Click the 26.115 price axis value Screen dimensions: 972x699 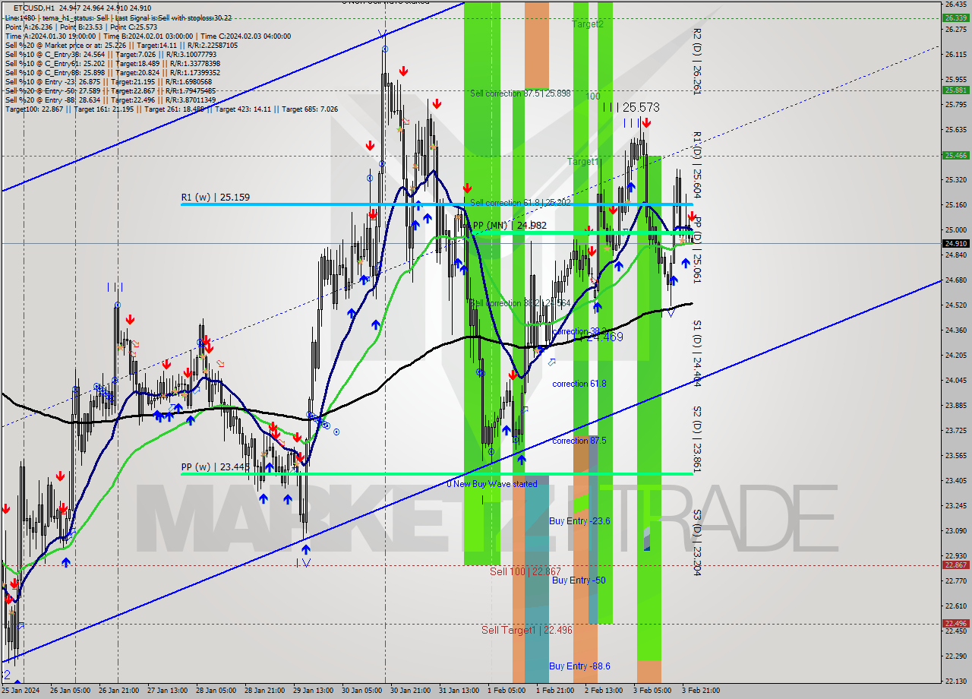click(955, 54)
